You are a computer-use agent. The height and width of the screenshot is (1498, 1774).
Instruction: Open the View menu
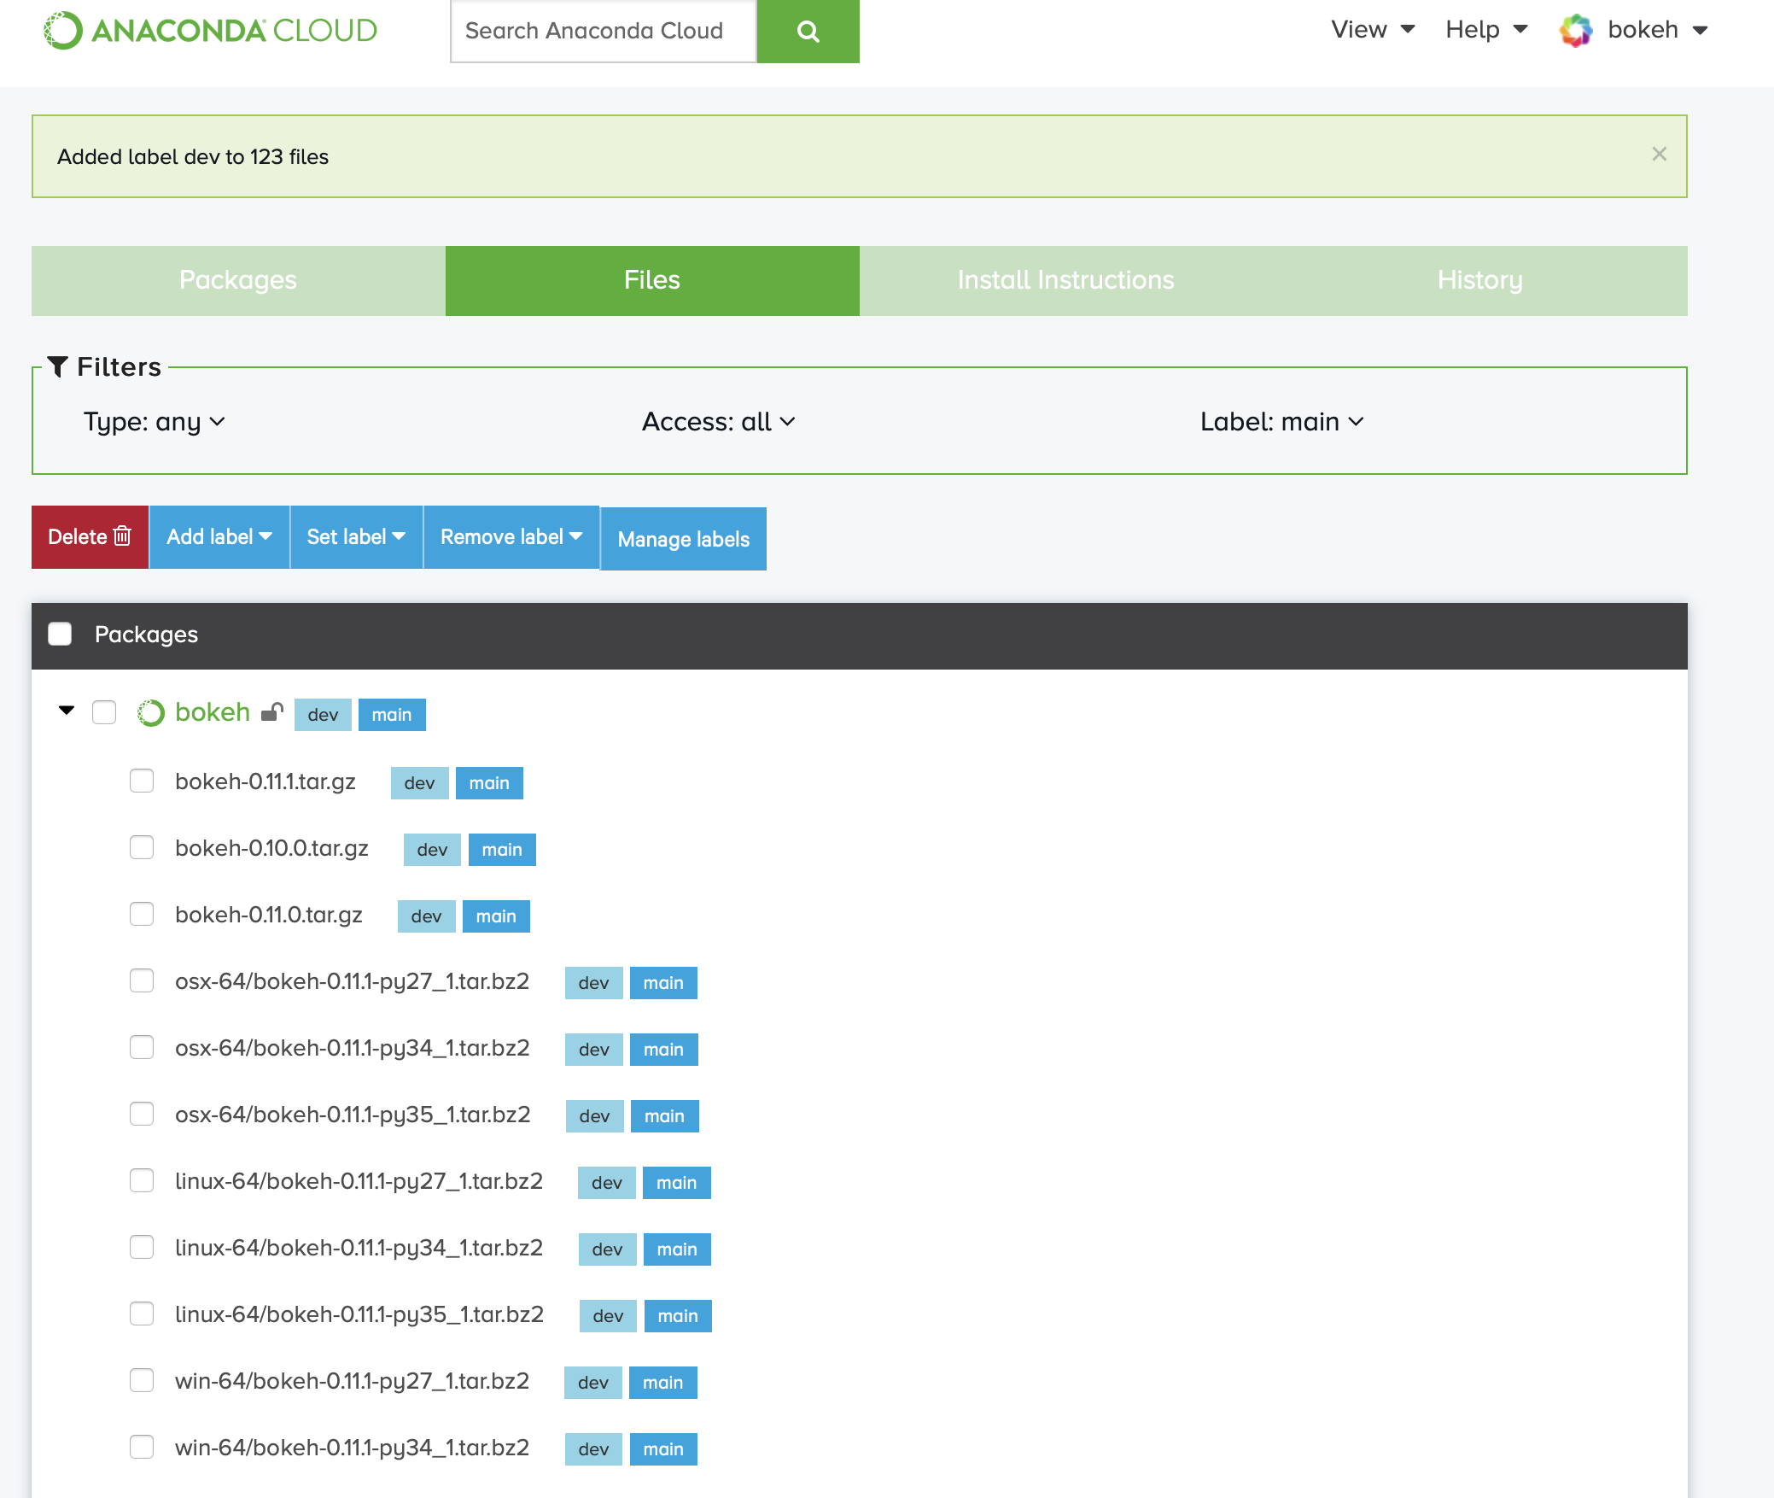tap(1371, 29)
